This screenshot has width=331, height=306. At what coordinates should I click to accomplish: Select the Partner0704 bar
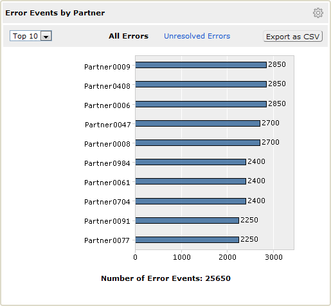[x=191, y=201]
